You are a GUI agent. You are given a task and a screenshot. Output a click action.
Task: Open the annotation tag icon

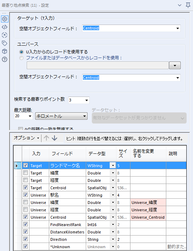pos(5,43)
